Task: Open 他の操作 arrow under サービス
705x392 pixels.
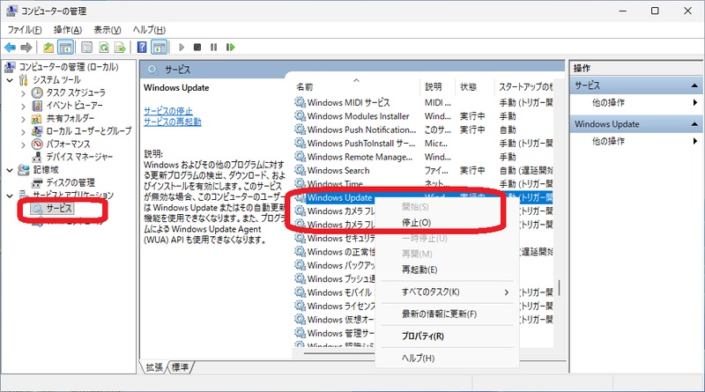Action: (695, 102)
